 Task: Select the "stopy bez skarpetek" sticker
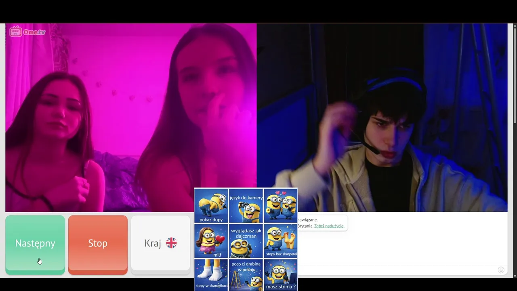point(280,241)
